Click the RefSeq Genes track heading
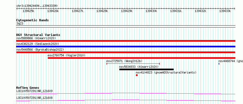Screen dimensions: 243x104 tap(28, 88)
